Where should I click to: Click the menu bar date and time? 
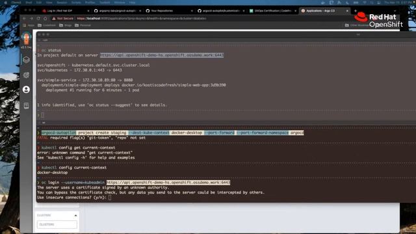pos(398,3)
